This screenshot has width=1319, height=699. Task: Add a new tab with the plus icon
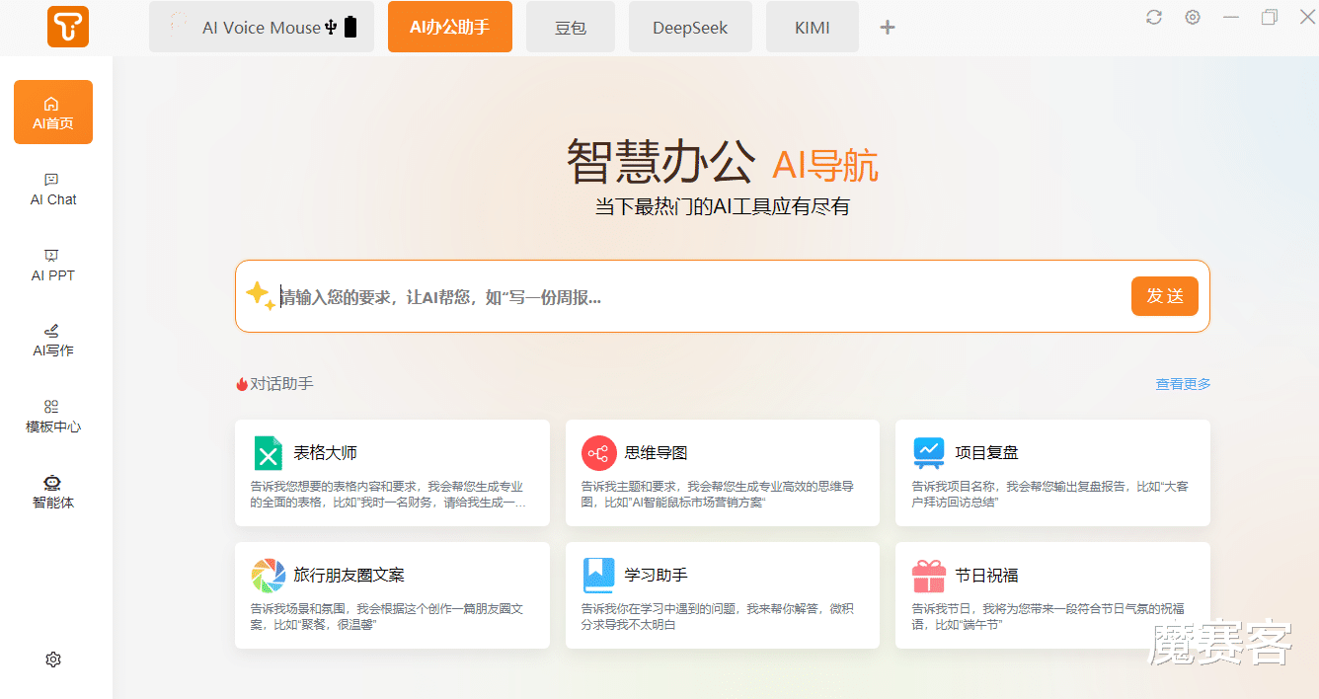[888, 28]
